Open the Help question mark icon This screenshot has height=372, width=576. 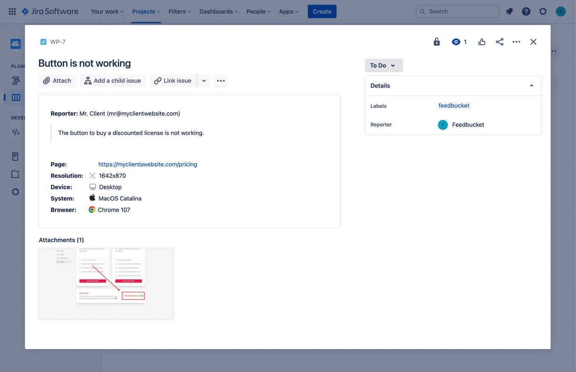pyautogui.click(x=526, y=11)
